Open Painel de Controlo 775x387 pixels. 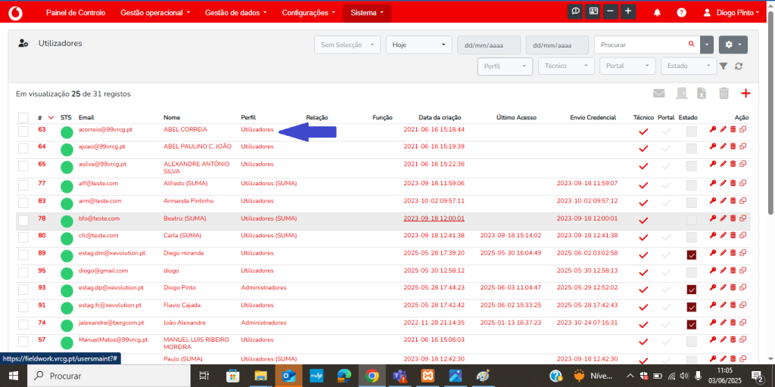coord(76,13)
